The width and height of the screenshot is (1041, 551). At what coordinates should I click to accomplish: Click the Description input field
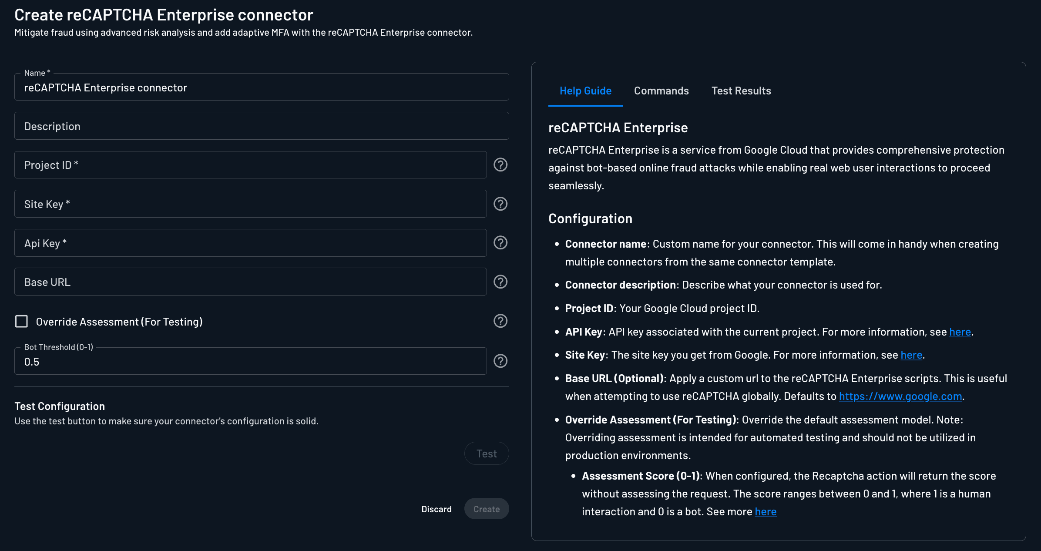click(261, 126)
